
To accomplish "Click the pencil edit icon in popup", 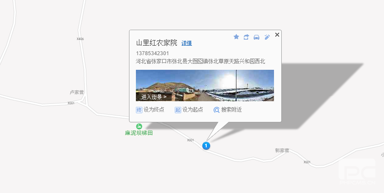I will pos(267,37).
